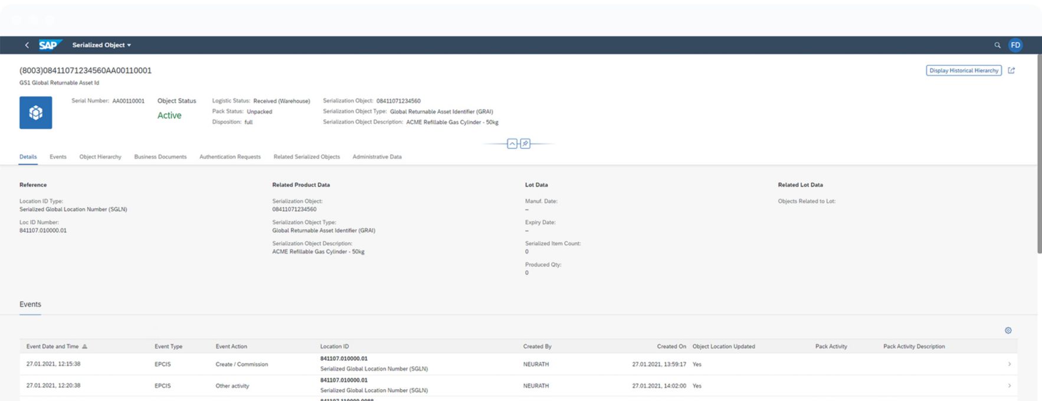The width and height of the screenshot is (1042, 401).
Task: Click the share/export icon
Action: [1011, 71]
